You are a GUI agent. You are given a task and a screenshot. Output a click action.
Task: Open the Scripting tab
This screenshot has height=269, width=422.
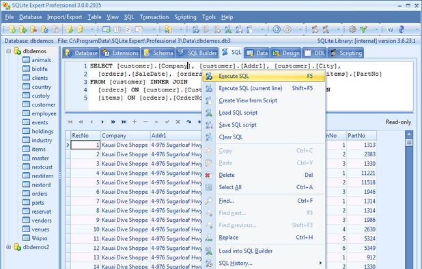click(346, 53)
